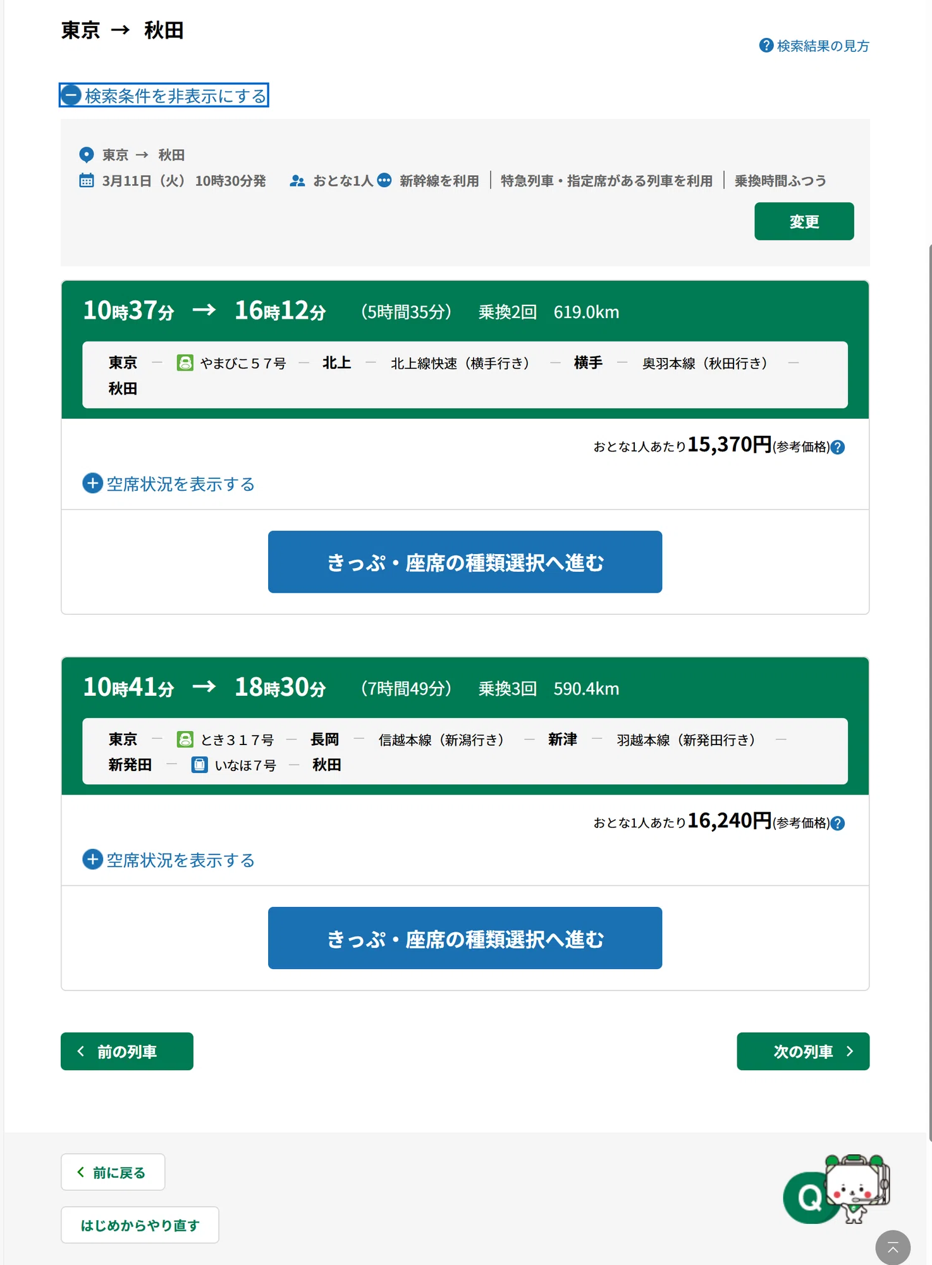Click the plus icon on the 10時37分 route's seat availability
This screenshot has height=1265, width=932.
[92, 483]
